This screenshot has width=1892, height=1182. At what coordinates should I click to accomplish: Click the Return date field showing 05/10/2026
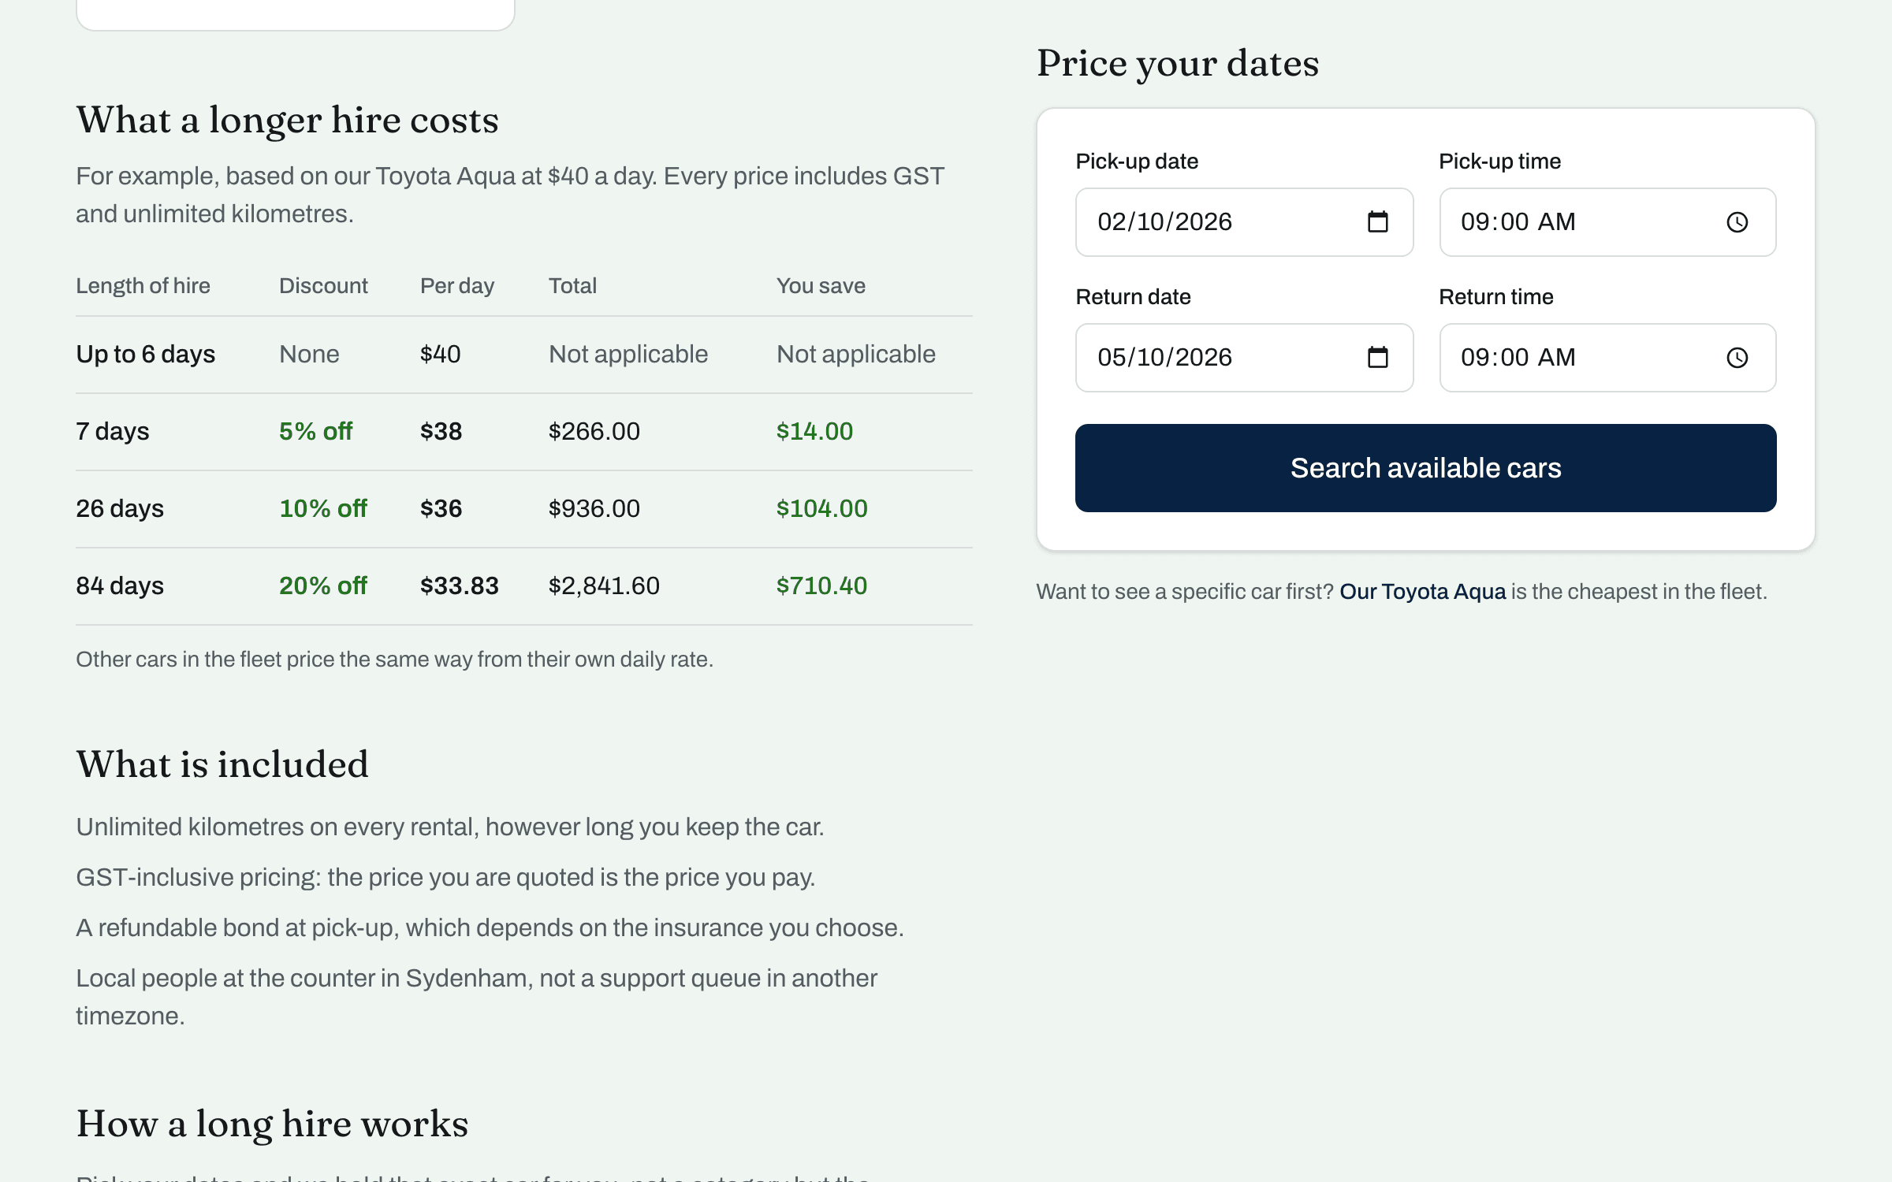(x=1244, y=358)
